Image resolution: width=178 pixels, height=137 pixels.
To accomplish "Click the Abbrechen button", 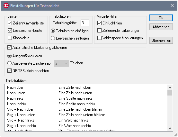I will click(x=161, y=27).
